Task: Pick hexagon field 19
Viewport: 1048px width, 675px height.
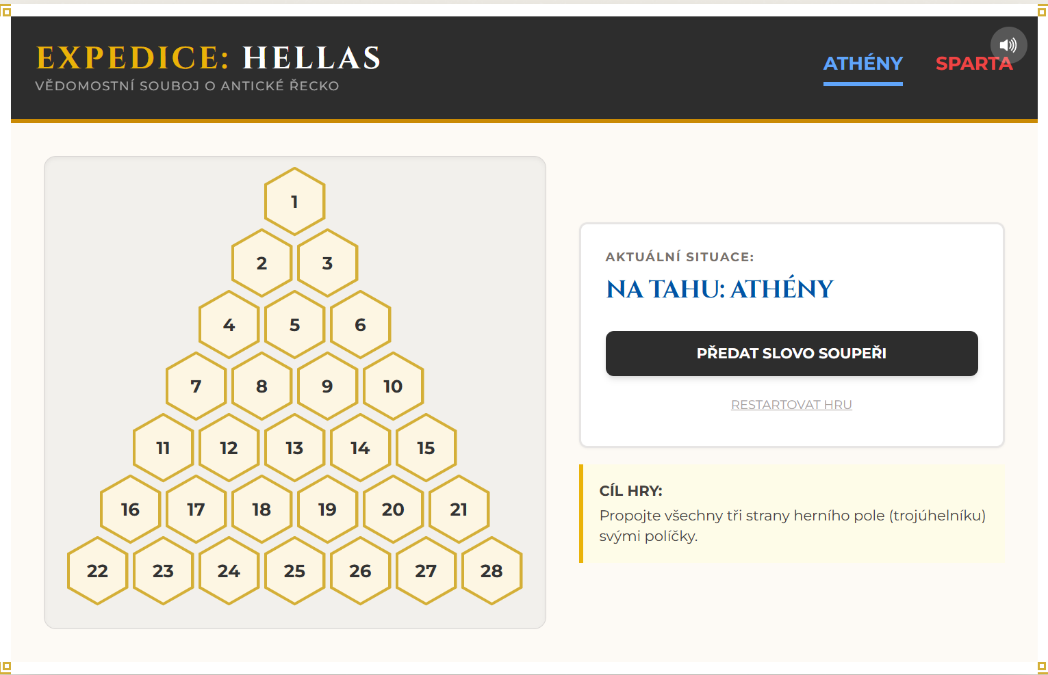Action: pyautogui.click(x=327, y=509)
